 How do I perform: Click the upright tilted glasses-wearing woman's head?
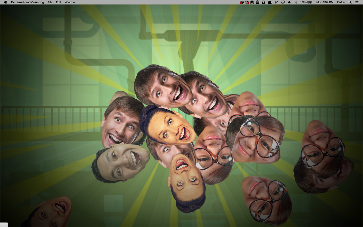[x=255, y=139]
